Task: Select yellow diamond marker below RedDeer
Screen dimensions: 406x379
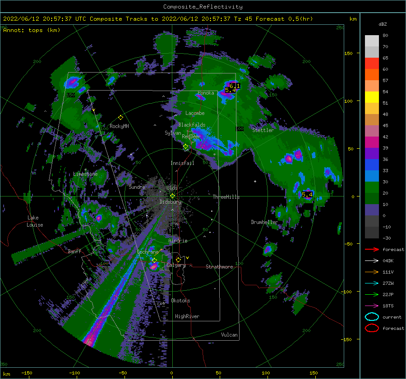Action: [185, 146]
